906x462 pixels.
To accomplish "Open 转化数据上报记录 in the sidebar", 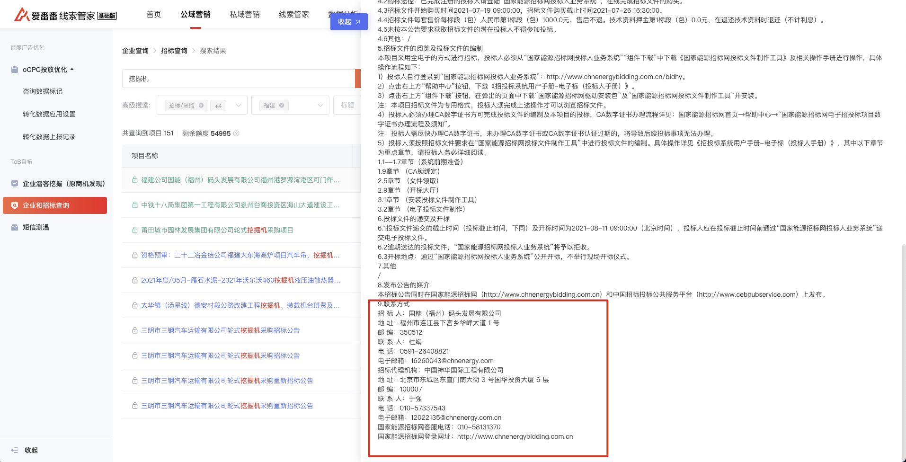I will coord(49,137).
